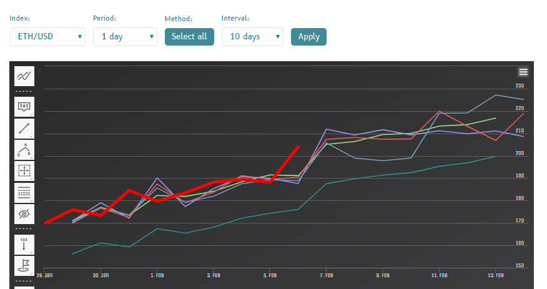Viewport: 547px width, 289px height.
Task: Click the 5. Feb date axis label
Action: pos(270,275)
